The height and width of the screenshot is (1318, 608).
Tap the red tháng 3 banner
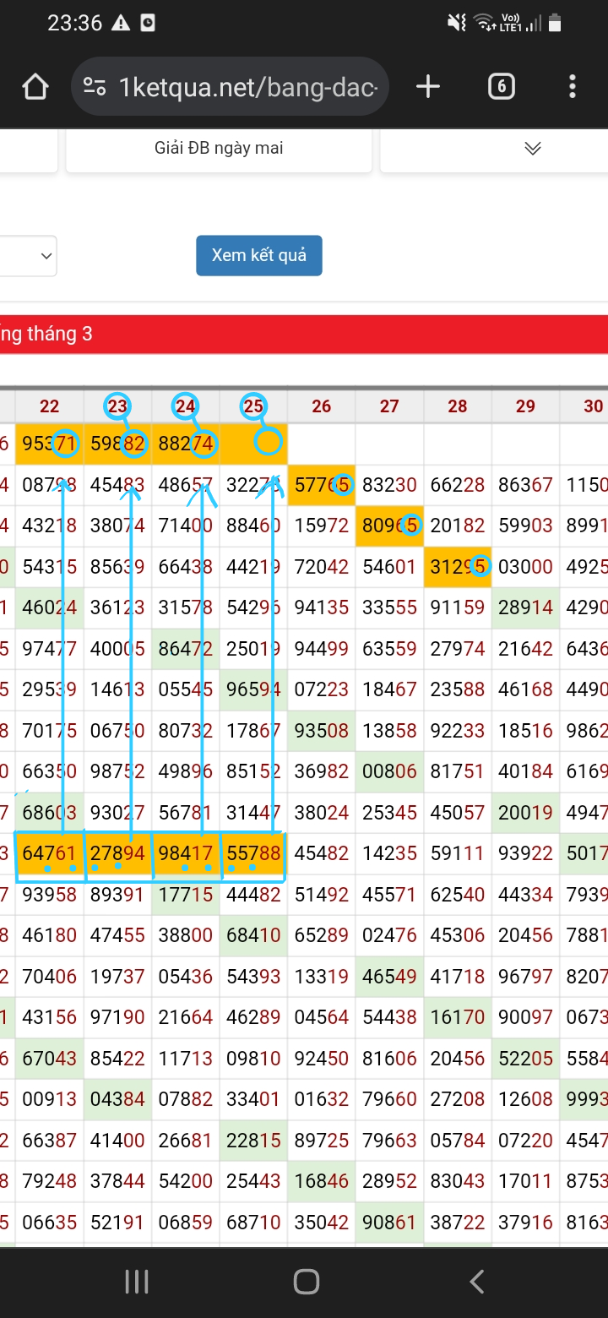pos(304,334)
